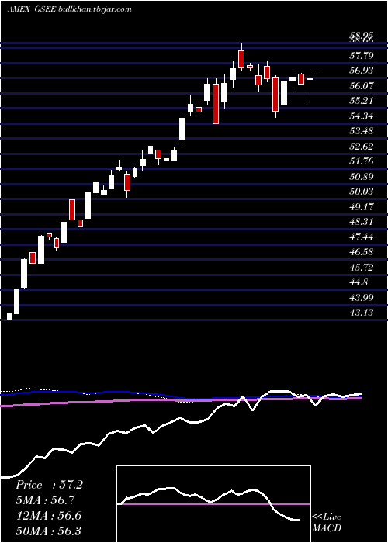Click the '5MA : 56.7' readout
Viewport: 388px width, 543px height.
tap(45, 500)
